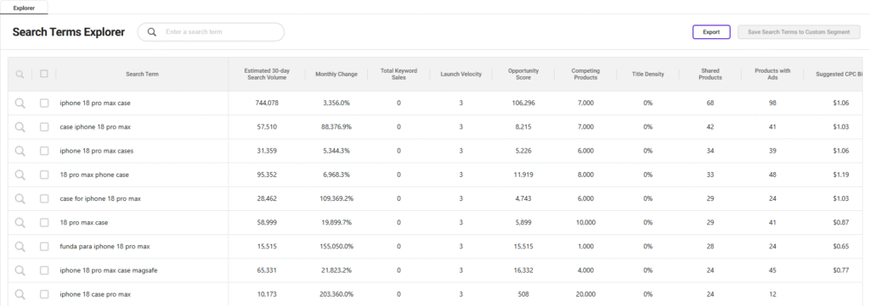Open magnifier for 'case for iphone 18 pro max'

point(20,198)
